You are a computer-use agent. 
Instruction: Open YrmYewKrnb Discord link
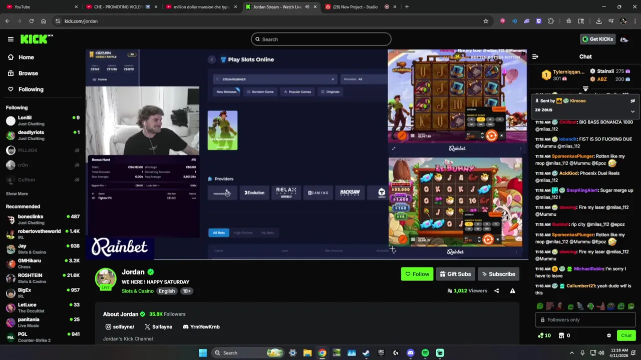(201, 327)
